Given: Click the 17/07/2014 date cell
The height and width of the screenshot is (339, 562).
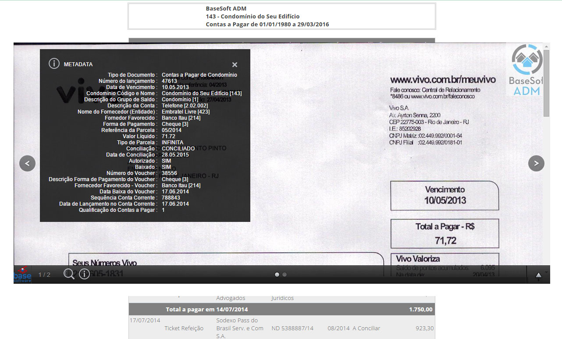Looking at the screenshot, I should (145, 320).
